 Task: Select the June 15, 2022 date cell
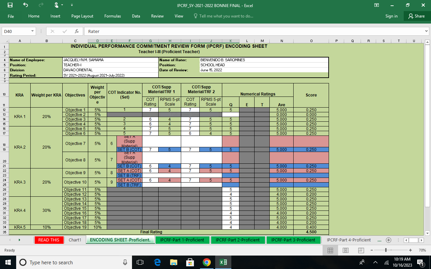(264, 70)
